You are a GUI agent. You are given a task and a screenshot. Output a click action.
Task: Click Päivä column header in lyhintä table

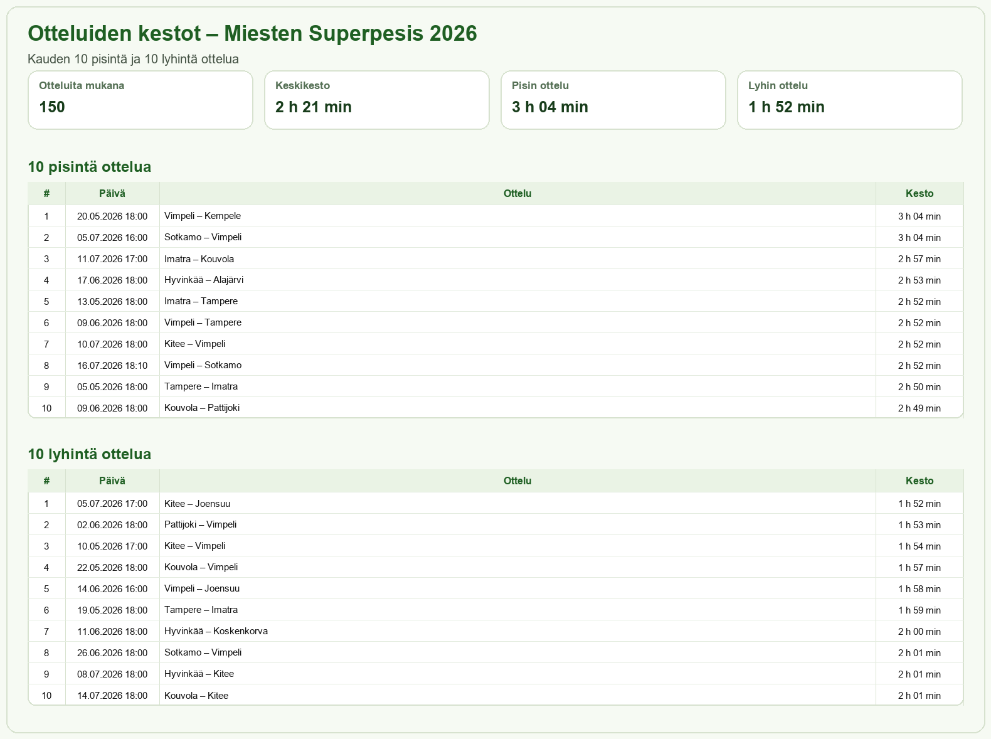coord(112,481)
